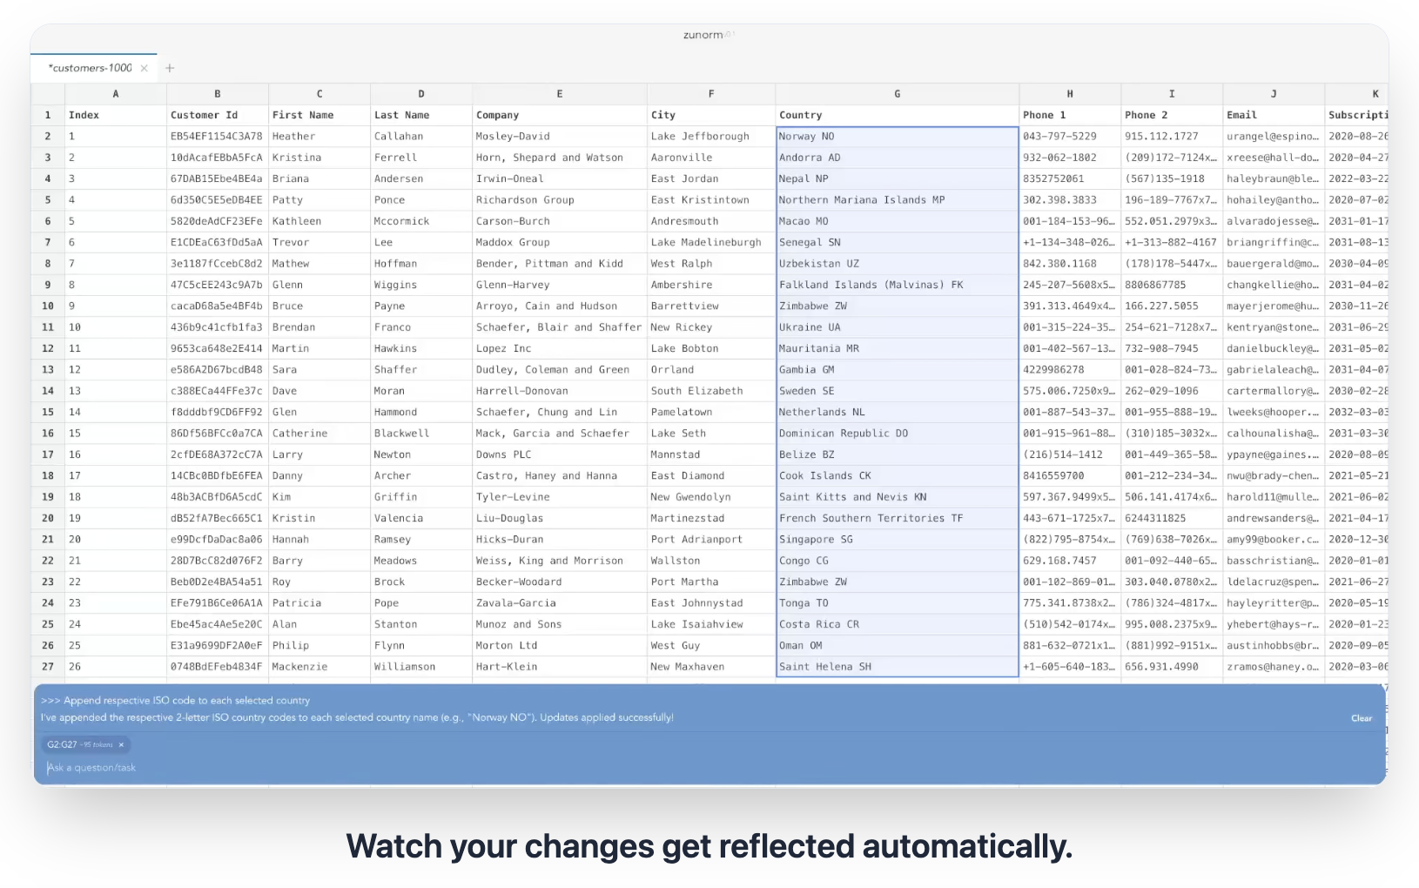Select city cell East Kristintown

[711, 200]
